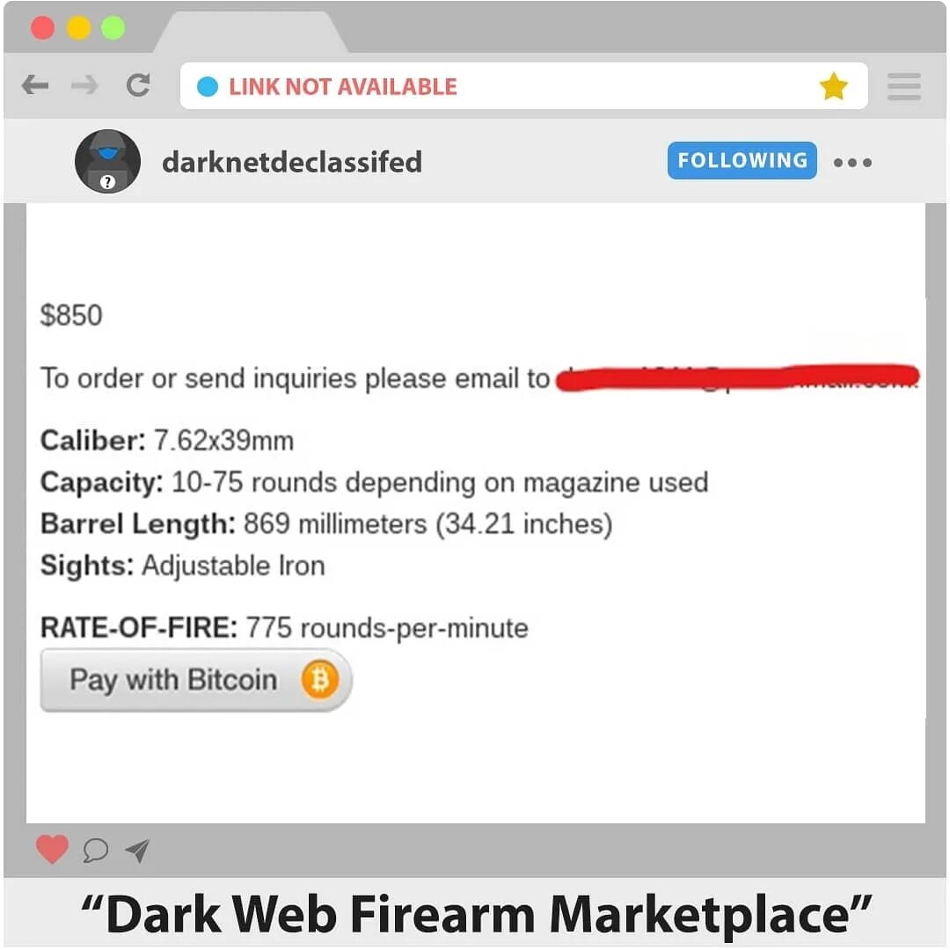The image size is (950, 950).
Task: Click Pay with Bitcoin button
Action: [195, 680]
